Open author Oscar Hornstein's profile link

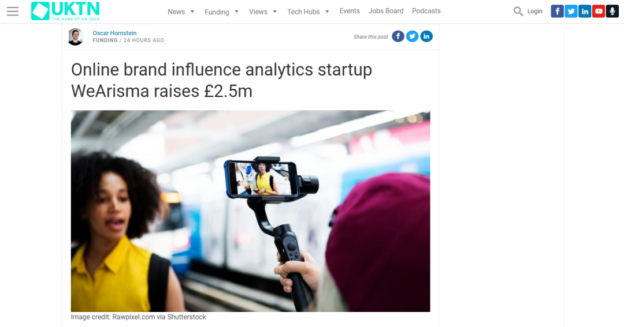[x=114, y=33]
